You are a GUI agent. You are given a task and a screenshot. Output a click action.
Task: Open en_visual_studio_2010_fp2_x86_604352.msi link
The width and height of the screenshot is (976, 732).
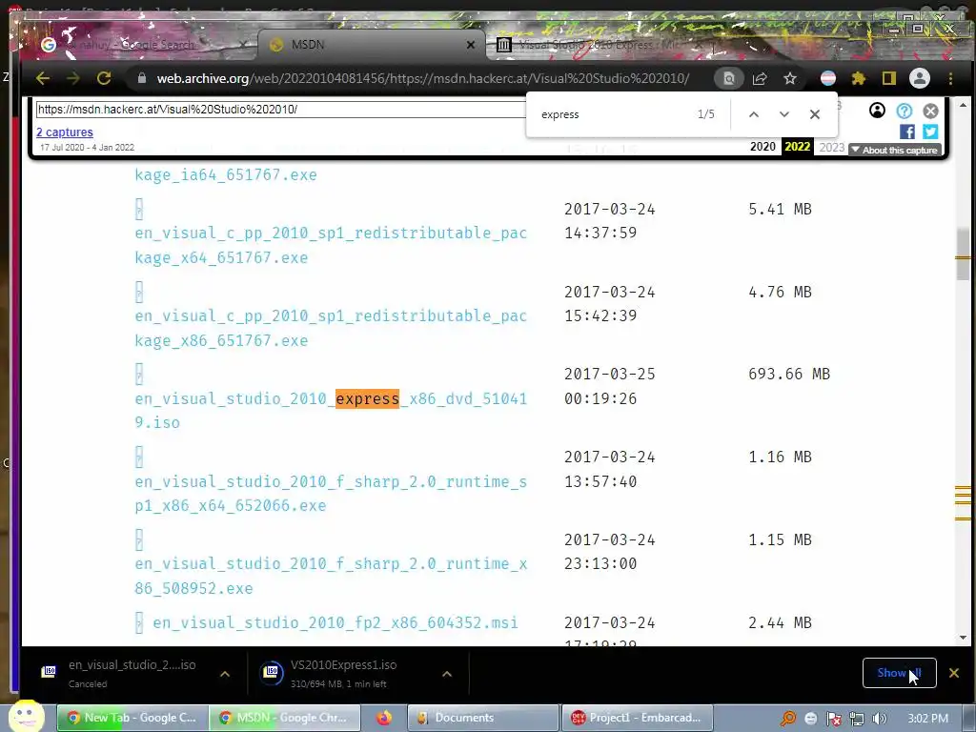(x=335, y=622)
